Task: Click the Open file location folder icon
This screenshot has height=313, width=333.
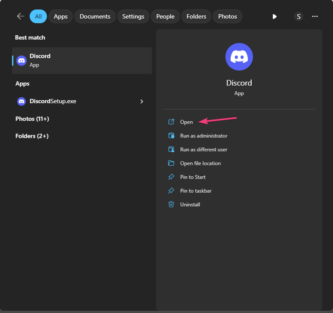Action: tap(171, 163)
